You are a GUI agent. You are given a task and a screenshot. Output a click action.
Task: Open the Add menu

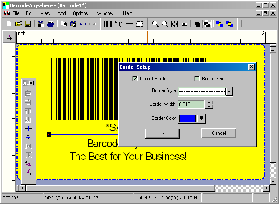[61, 13]
